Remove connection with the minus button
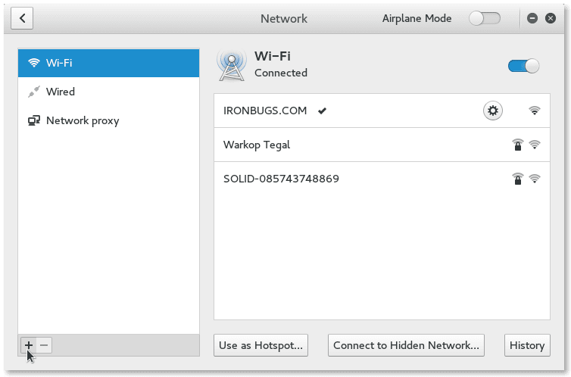This screenshot has width=571, height=377. tap(44, 345)
